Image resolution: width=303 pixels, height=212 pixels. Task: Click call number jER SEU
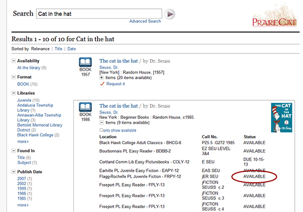coord(210,176)
